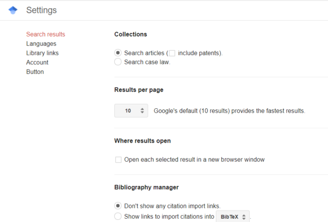Open the Button settings section
The image size is (328, 222).
(x=35, y=72)
